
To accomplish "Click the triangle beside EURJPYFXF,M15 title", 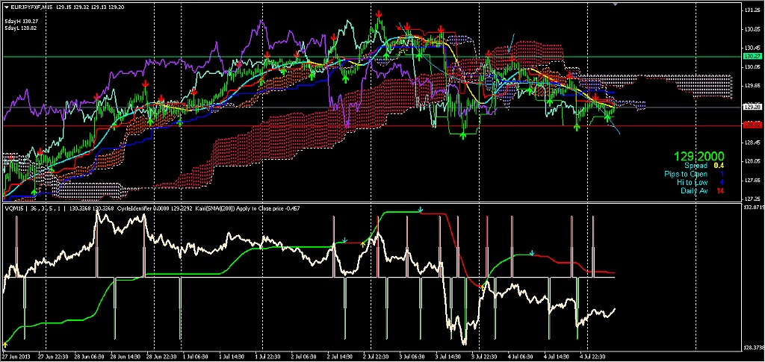I will coord(6,7).
